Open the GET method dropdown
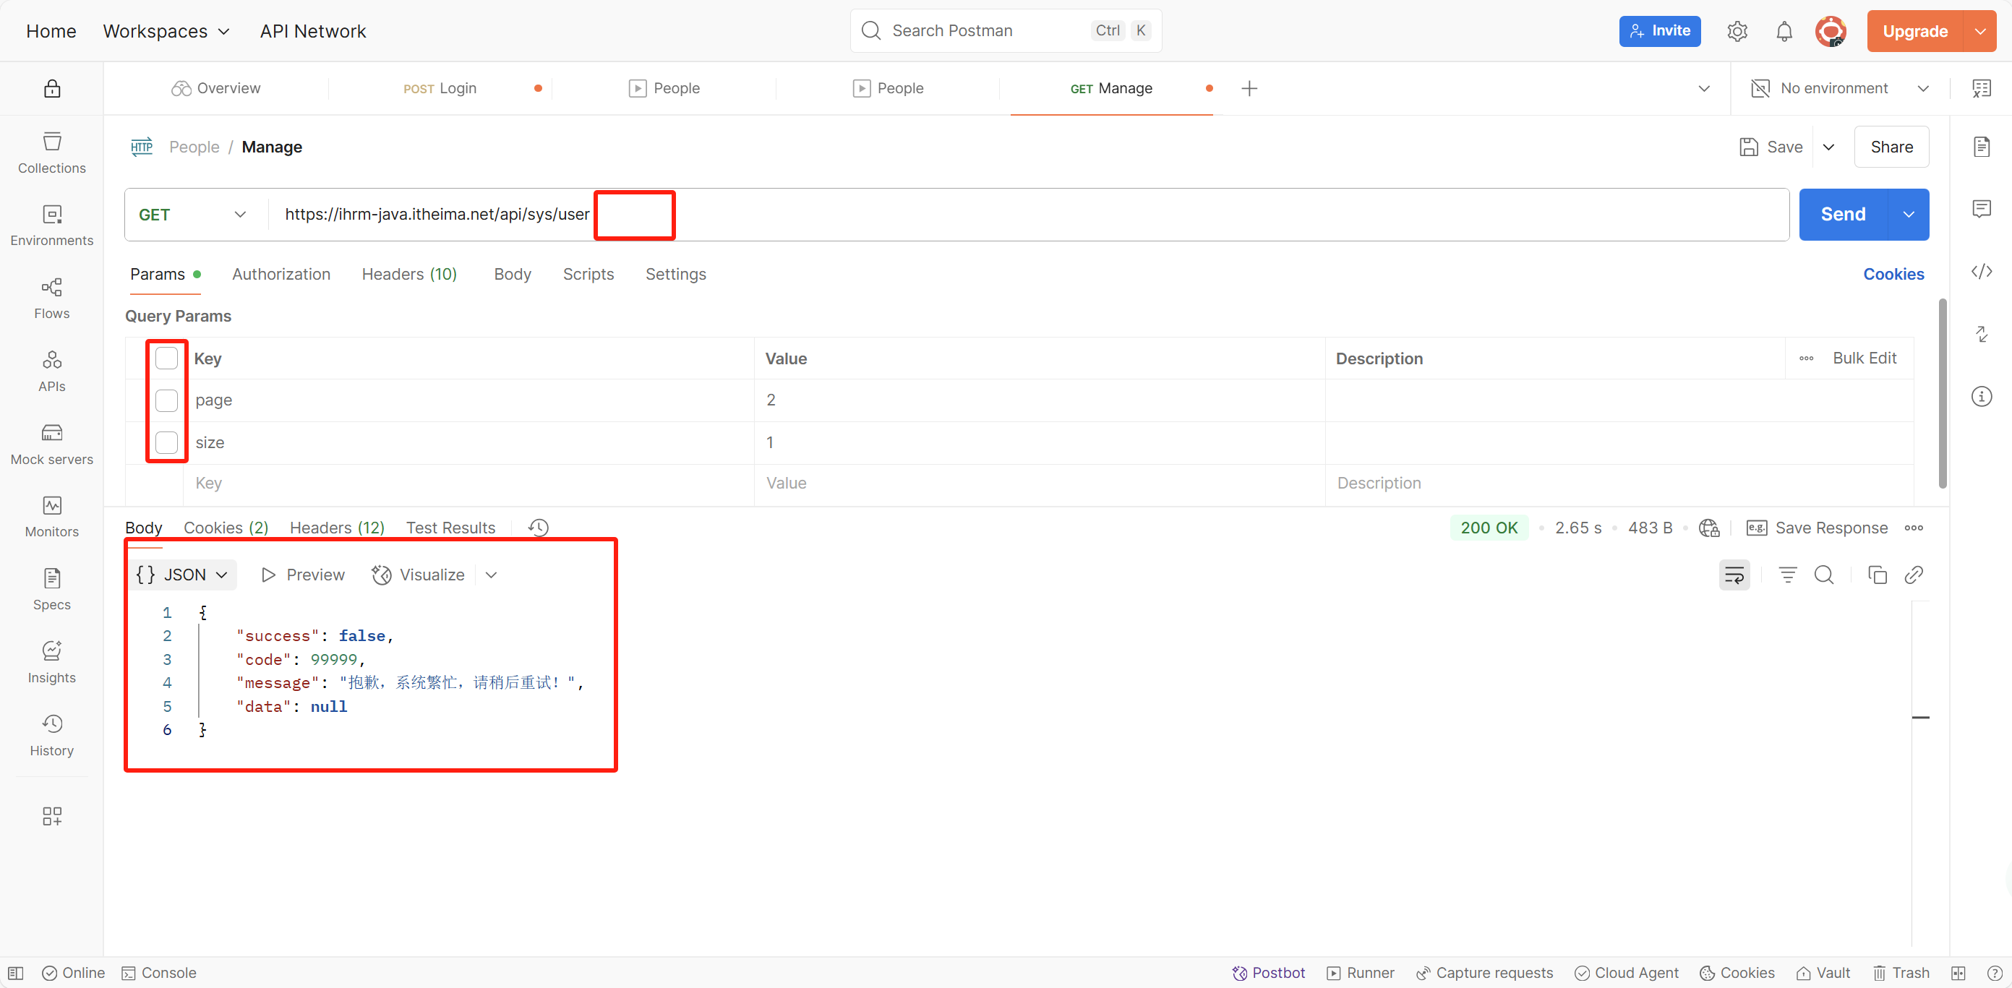This screenshot has height=988, width=2012. (x=192, y=215)
